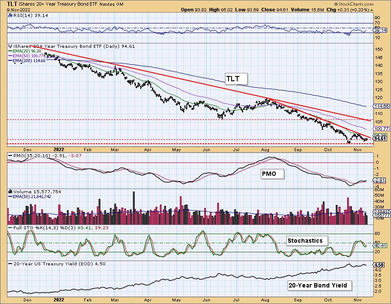The height and width of the screenshot is (304, 391).
Task: Click the 114.66 EMA value tag
Action: (x=381, y=106)
